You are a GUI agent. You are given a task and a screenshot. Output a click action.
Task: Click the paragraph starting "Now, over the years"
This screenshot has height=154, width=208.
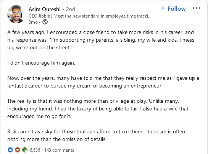click(x=103, y=82)
